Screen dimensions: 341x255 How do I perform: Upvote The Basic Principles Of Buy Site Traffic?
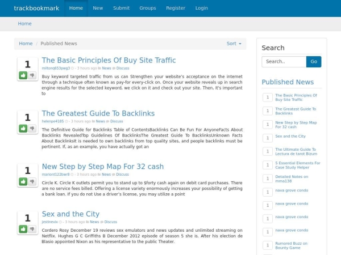(23, 75)
